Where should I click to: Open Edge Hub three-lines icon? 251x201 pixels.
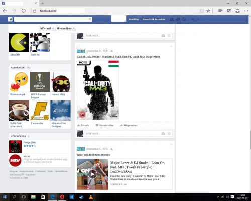coord(220,11)
